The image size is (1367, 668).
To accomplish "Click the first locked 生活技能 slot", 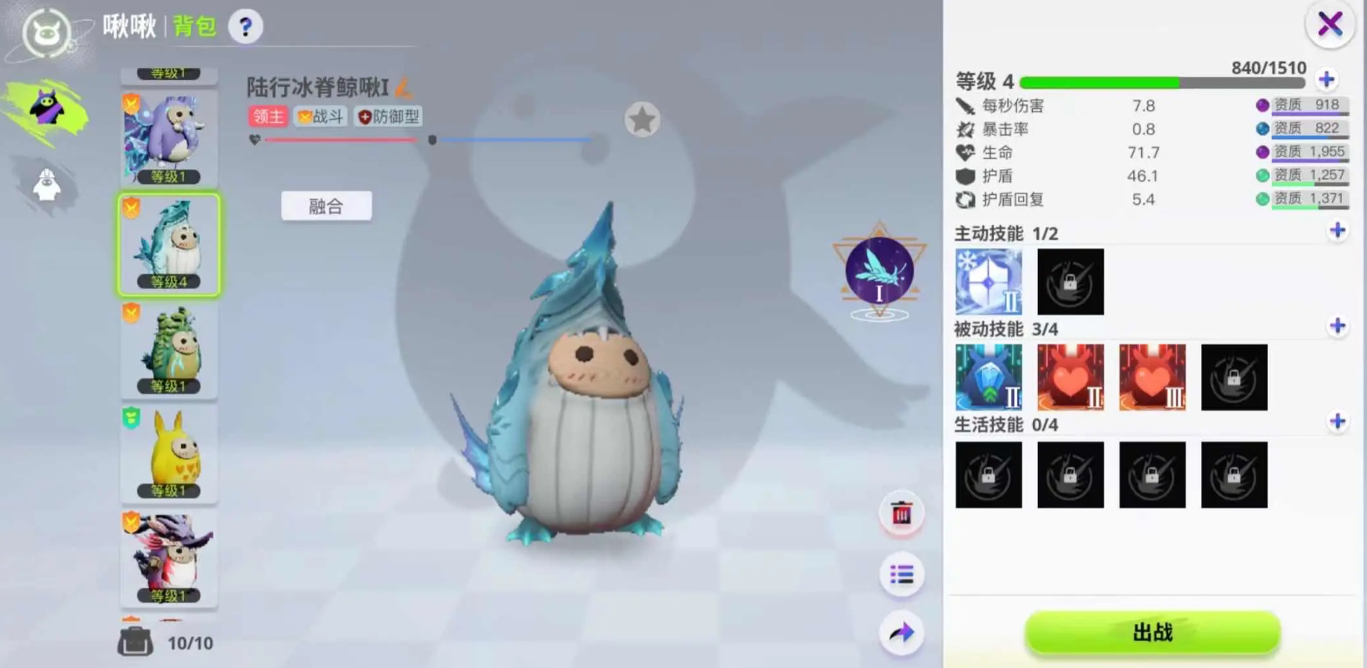I will point(988,475).
